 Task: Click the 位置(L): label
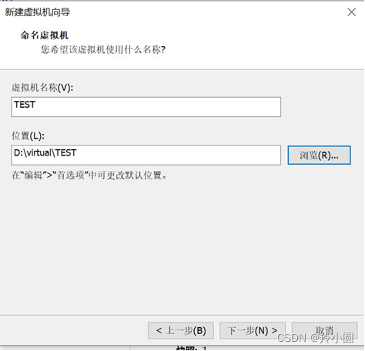(28, 135)
